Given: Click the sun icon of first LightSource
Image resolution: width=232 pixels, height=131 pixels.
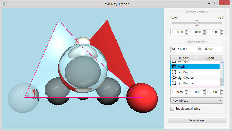Looking at the screenshot, I should point(174,72).
